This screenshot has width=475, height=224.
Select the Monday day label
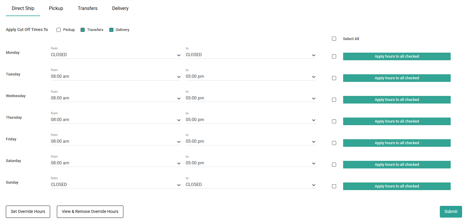[x=13, y=53]
